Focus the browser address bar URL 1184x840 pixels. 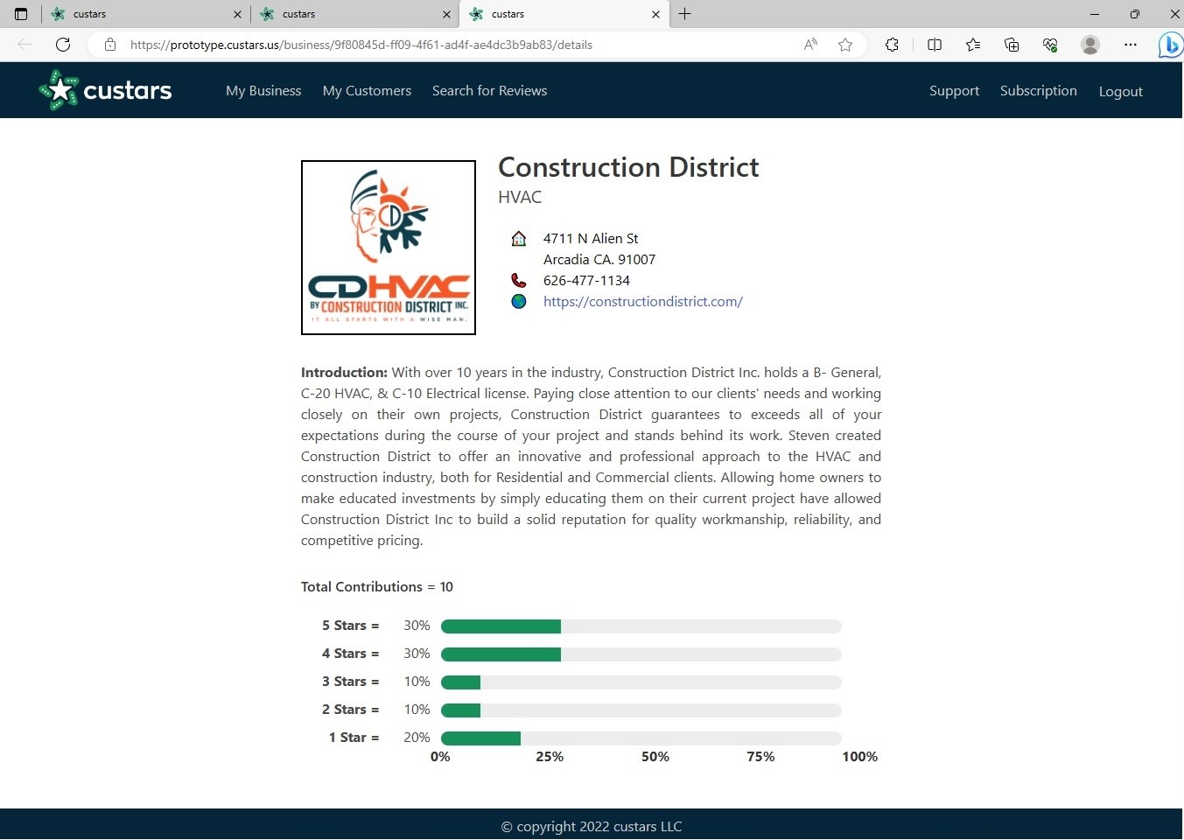[x=361, y=45]
